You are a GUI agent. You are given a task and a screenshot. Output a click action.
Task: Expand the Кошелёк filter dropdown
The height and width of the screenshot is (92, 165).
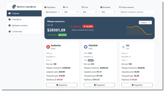(x=109, y=12)
